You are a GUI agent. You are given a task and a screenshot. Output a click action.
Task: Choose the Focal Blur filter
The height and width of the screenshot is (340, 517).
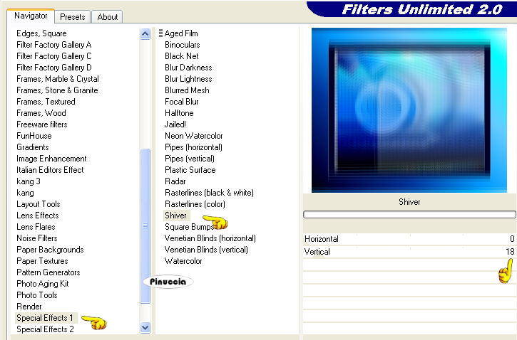[x=182, y=102]
